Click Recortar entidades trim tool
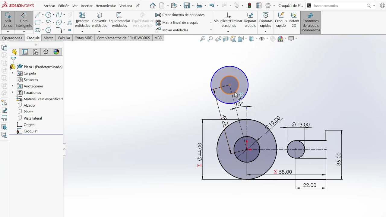The height and width of the screenshot is (217, 386). tap(82, 20)
